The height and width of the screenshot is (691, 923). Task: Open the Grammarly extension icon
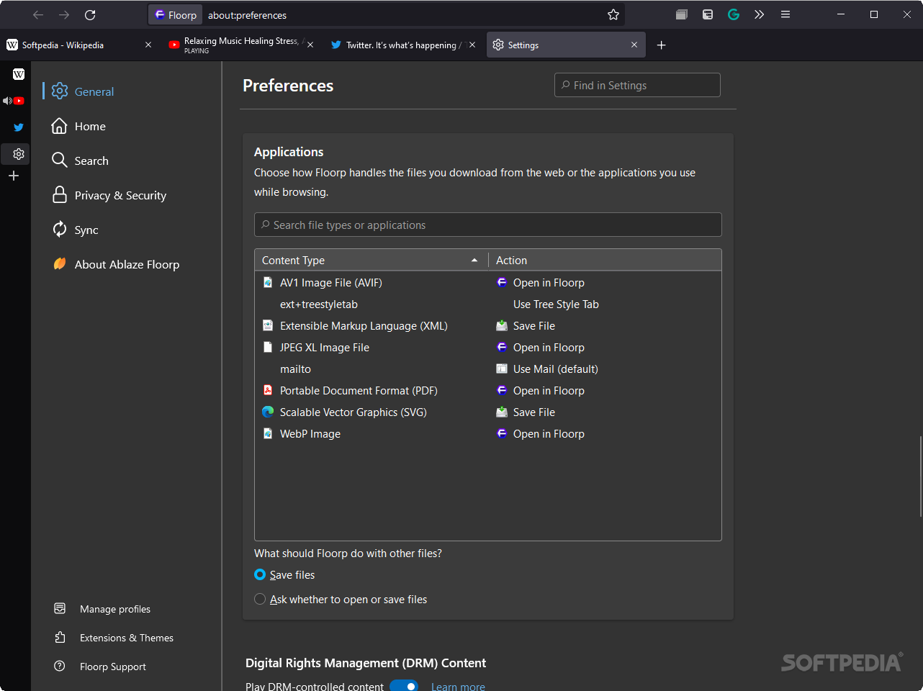click(x=734, y=14)
